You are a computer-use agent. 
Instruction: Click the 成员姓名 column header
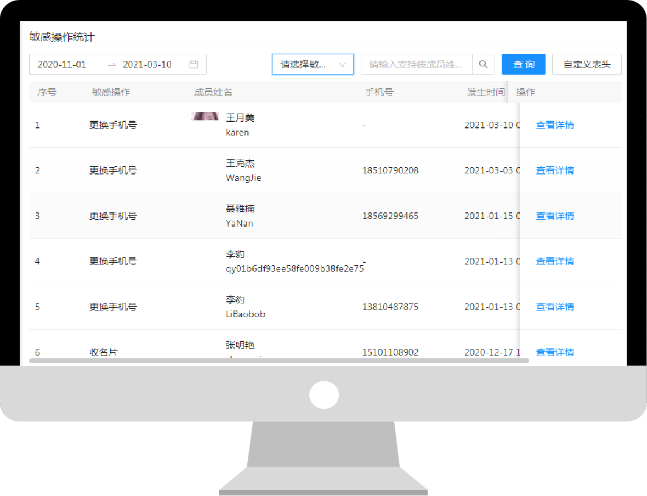(x=213, y=92)
